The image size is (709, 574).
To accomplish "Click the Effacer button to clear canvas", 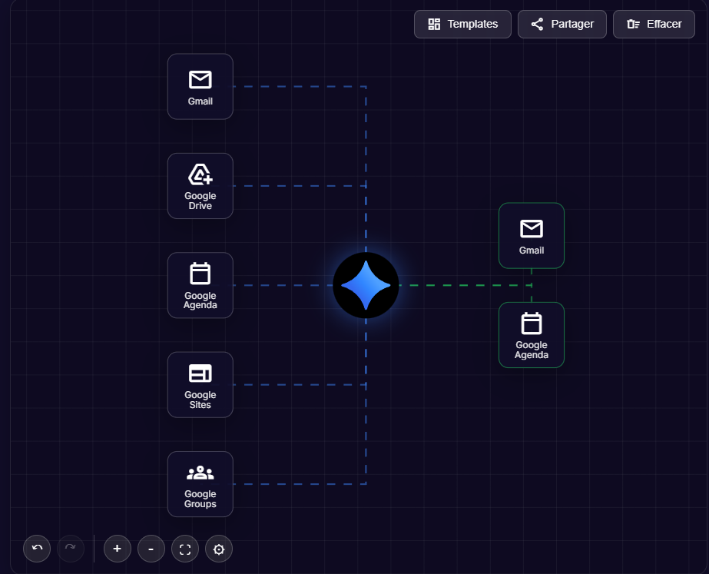I will point(654,24).
